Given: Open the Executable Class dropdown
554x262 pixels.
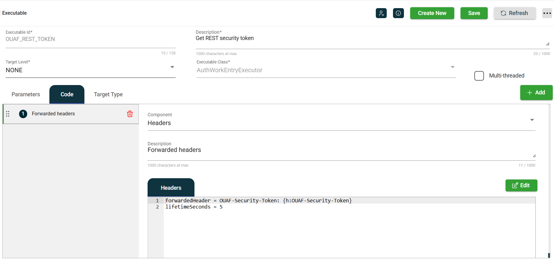Looking at the screenshot, I should click(x=452, y=67).
